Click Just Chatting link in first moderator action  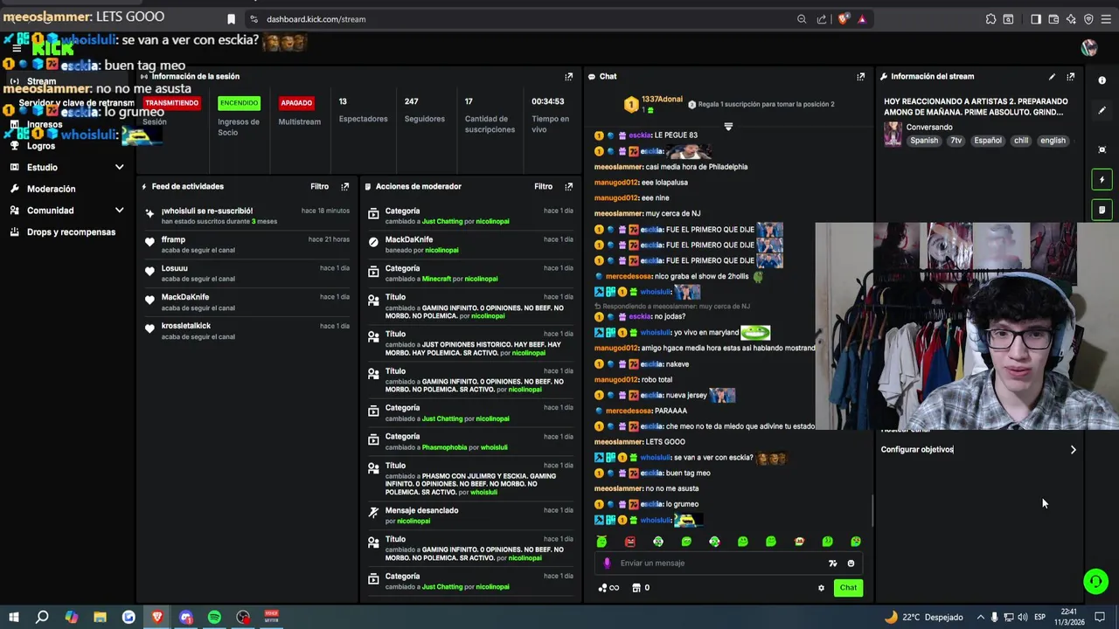[x=442, y=222]
